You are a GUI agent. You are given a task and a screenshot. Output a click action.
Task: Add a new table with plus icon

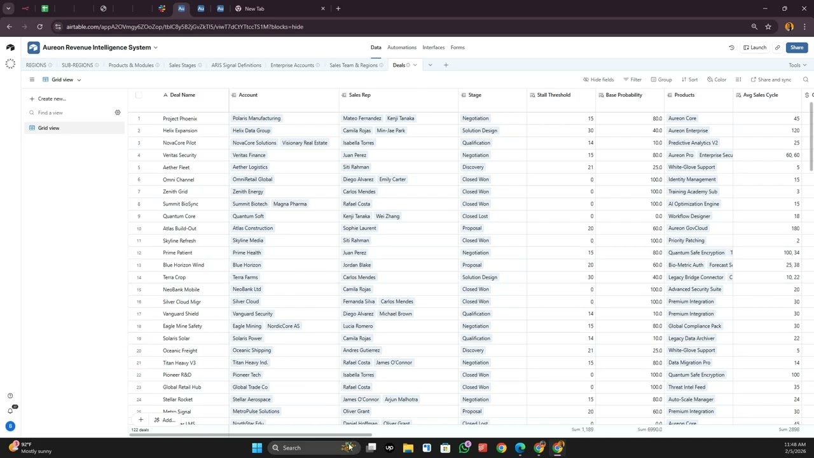click(x=446, y=65)
